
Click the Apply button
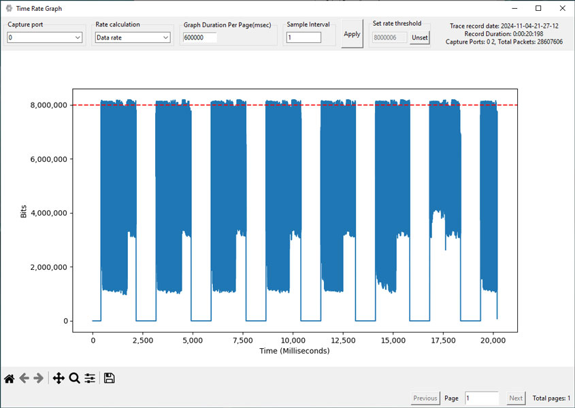point(352,34)
